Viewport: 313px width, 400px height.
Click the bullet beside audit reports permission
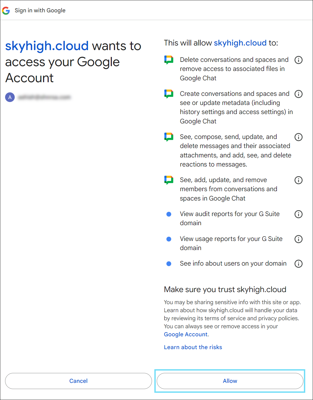click(x=169, y=214)
